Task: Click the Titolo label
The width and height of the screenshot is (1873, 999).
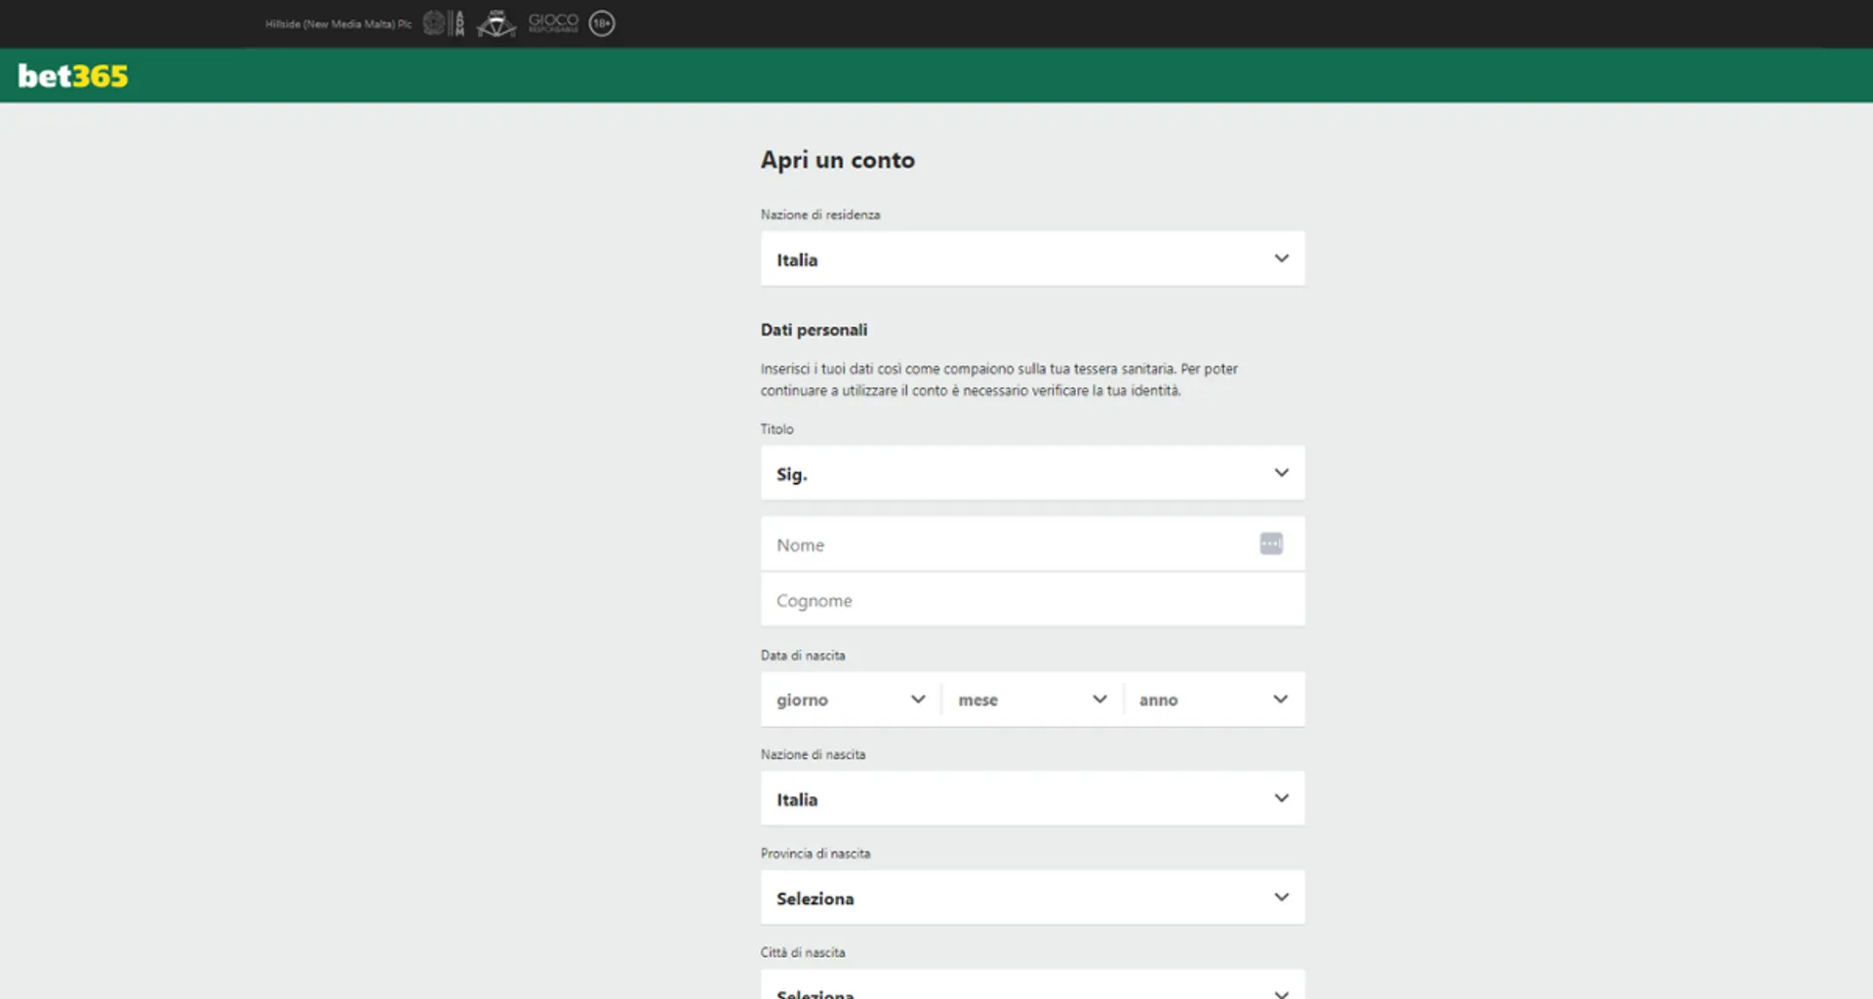Action: click(x=777, y=429)
